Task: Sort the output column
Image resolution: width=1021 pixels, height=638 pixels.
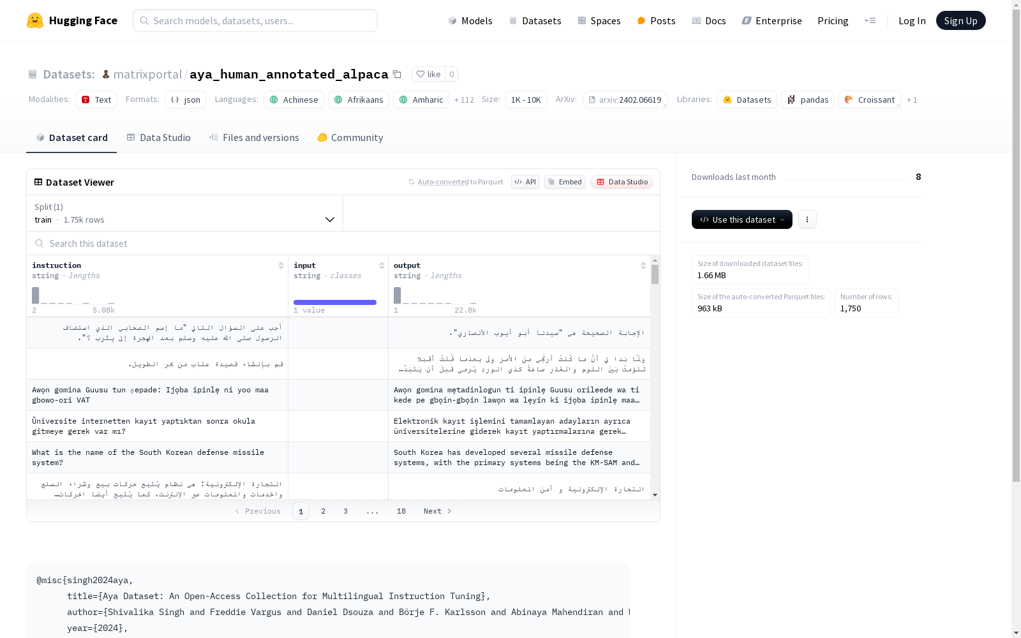Action: [x=643, y=265]
